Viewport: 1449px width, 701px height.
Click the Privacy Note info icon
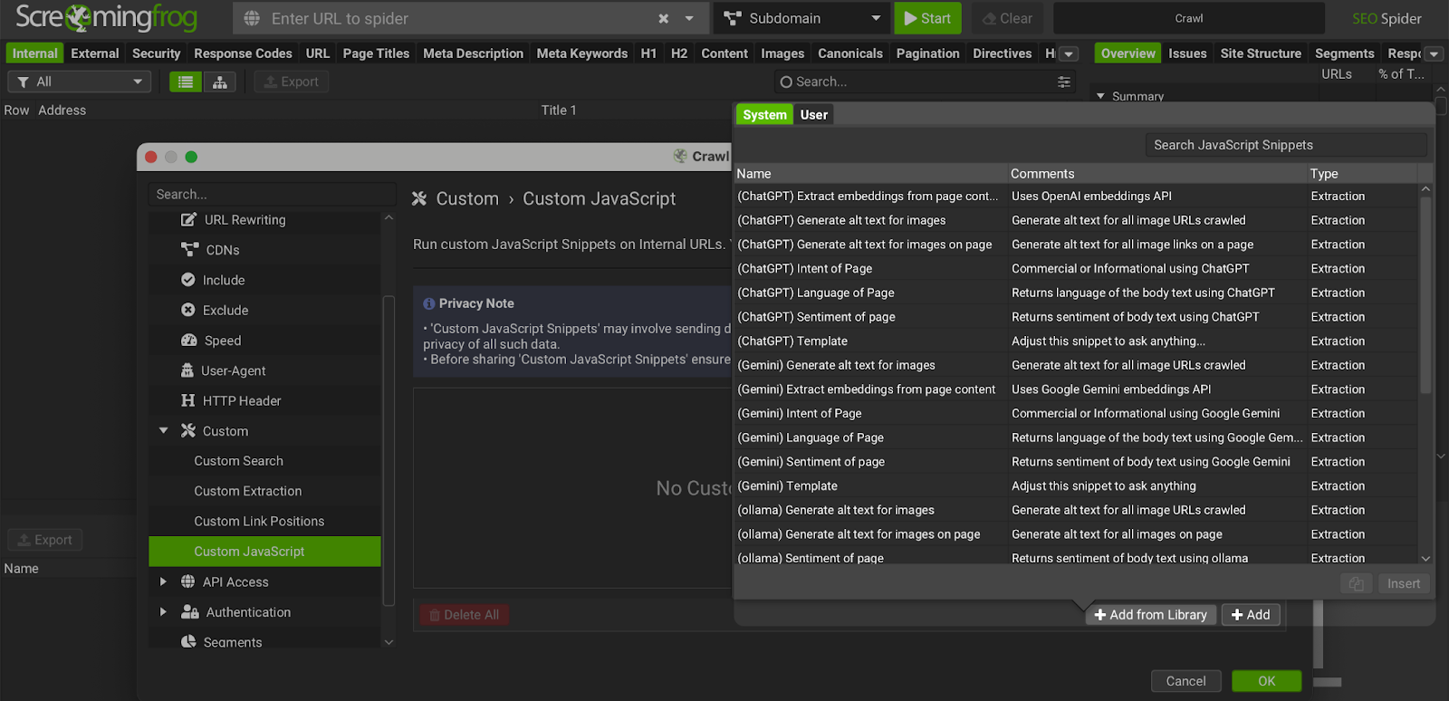pos(429,303)
